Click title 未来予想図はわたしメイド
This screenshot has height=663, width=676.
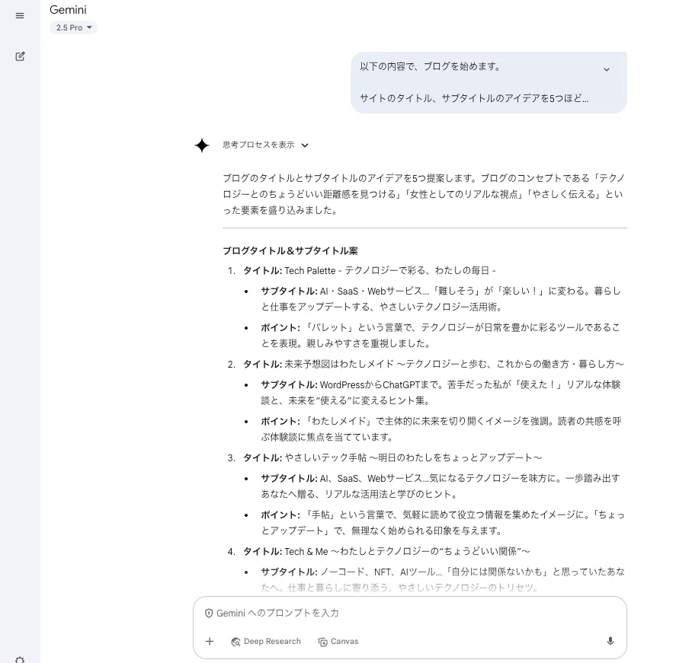(339, 364)
